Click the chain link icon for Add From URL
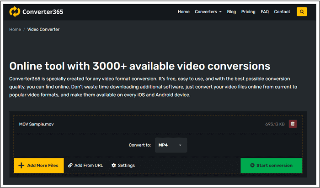320x188 pixels. tap(70, 165)
